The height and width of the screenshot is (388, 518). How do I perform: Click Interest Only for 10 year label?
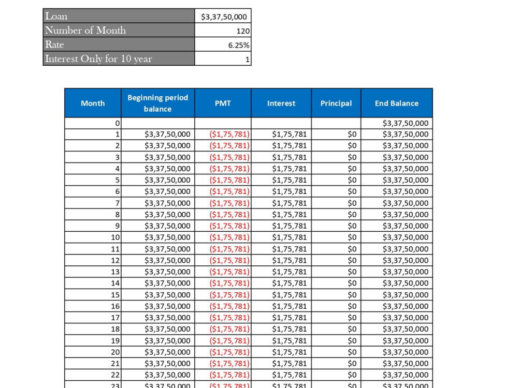tap(119, 59)
